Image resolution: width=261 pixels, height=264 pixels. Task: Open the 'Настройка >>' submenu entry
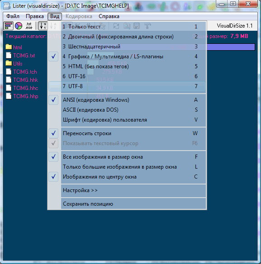[x=127, y=190]
